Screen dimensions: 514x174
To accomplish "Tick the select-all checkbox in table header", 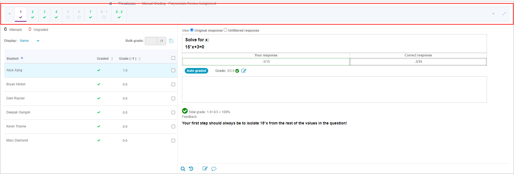I will pos(173,58).
